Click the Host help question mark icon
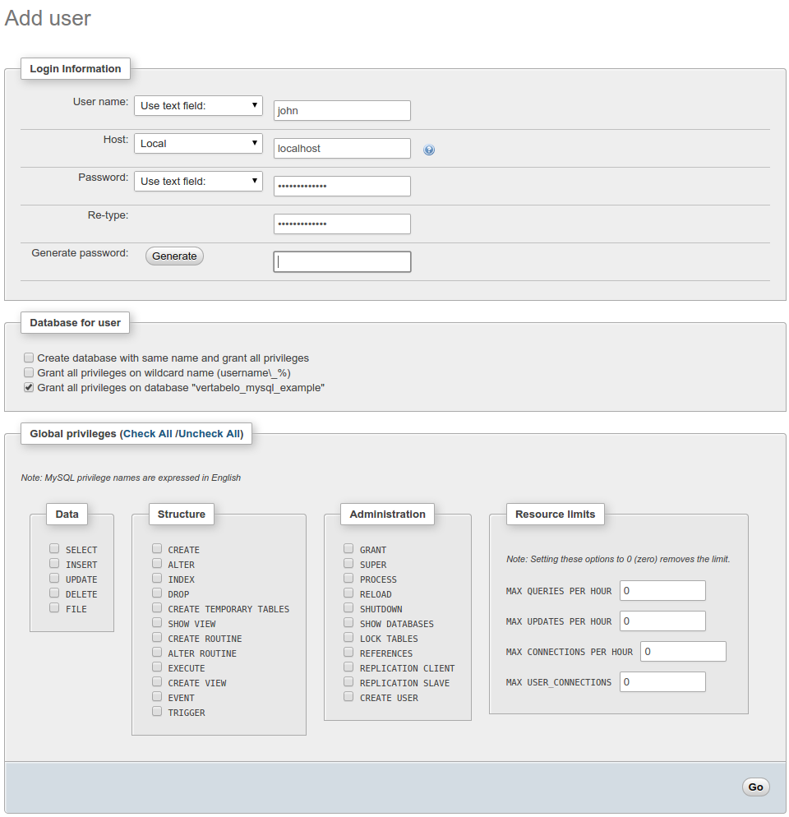The height and width of the screenshot is (817, 789). [429, 150]
